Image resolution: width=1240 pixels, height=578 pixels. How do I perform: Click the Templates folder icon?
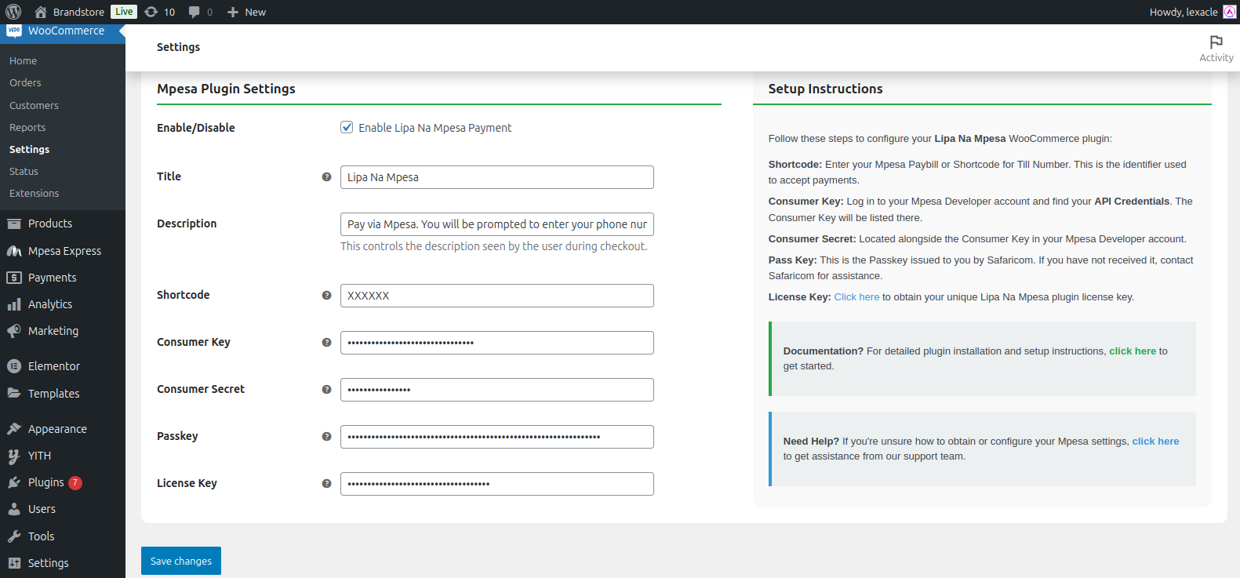[14, 393]
